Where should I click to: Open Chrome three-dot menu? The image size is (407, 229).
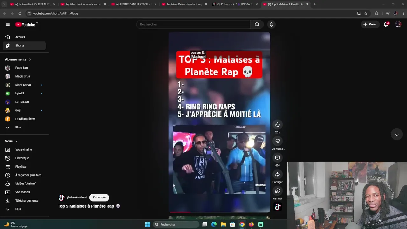pos(403,13)
